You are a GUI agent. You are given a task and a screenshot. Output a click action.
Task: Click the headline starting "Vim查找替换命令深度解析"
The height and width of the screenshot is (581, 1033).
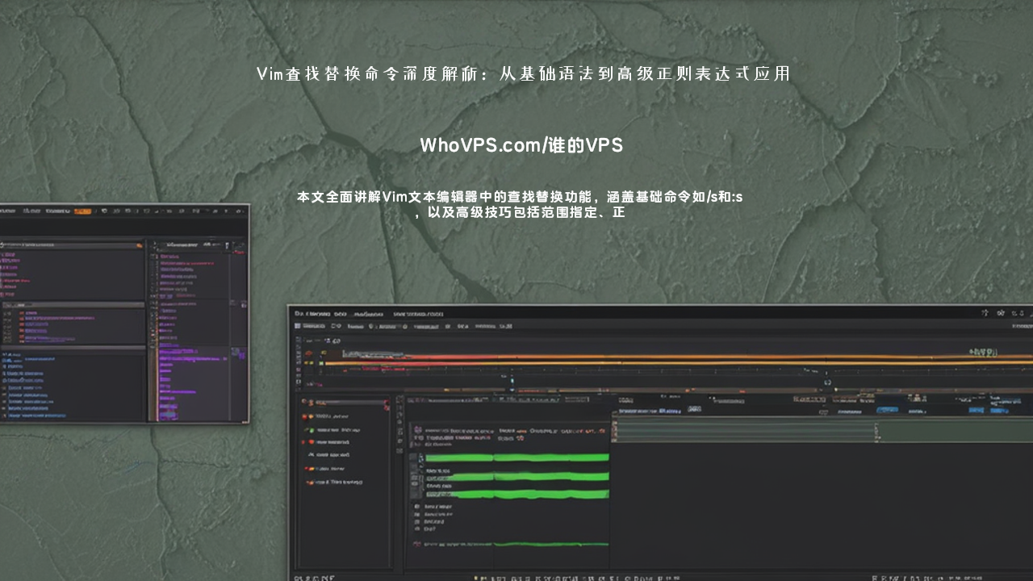click(523, 74)
